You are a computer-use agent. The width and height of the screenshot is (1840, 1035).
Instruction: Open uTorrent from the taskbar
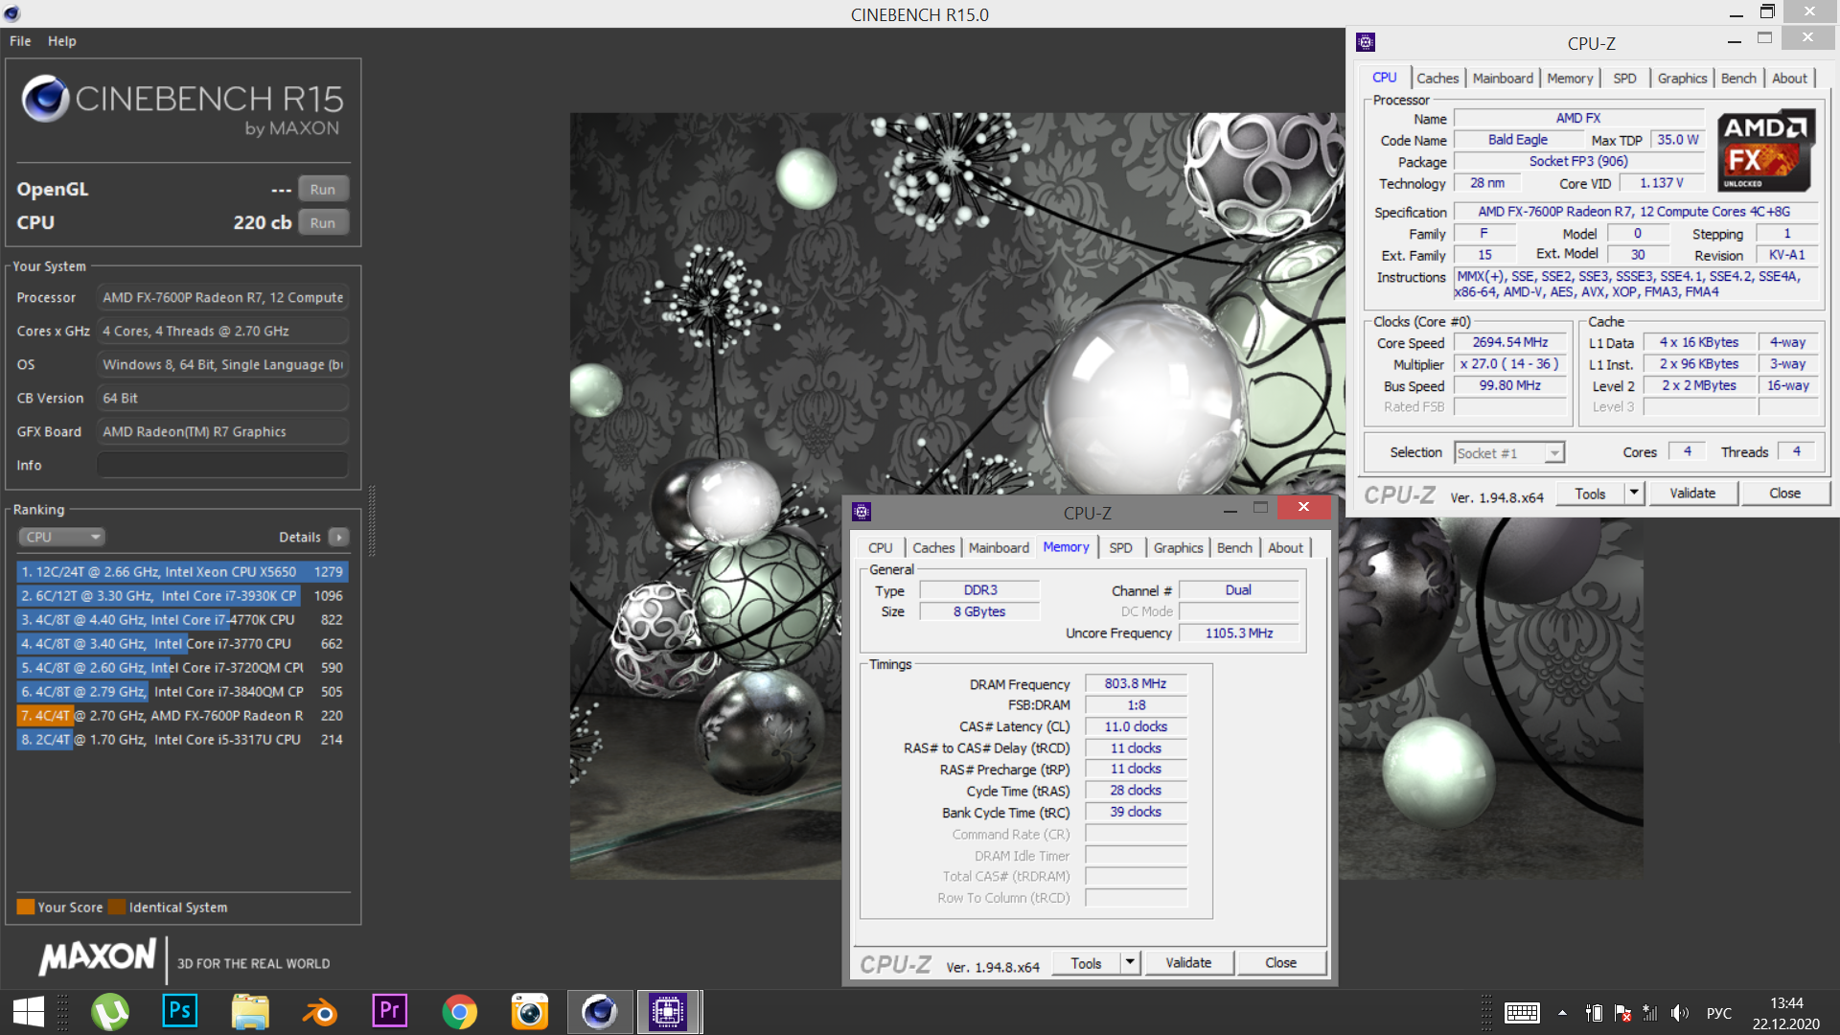pos(110,1012)
